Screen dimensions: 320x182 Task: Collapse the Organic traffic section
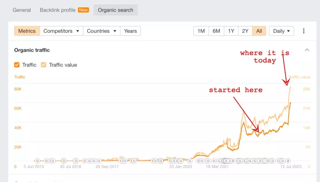point(307,50)
